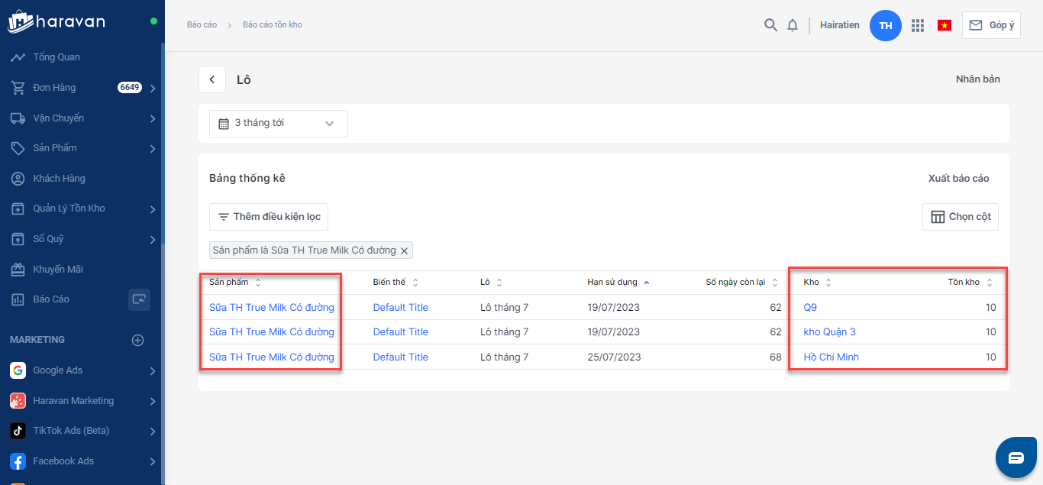Open the 3 tháng tới date dropdown
Viewport: 1043px width, 485px height.
point(278,124)
